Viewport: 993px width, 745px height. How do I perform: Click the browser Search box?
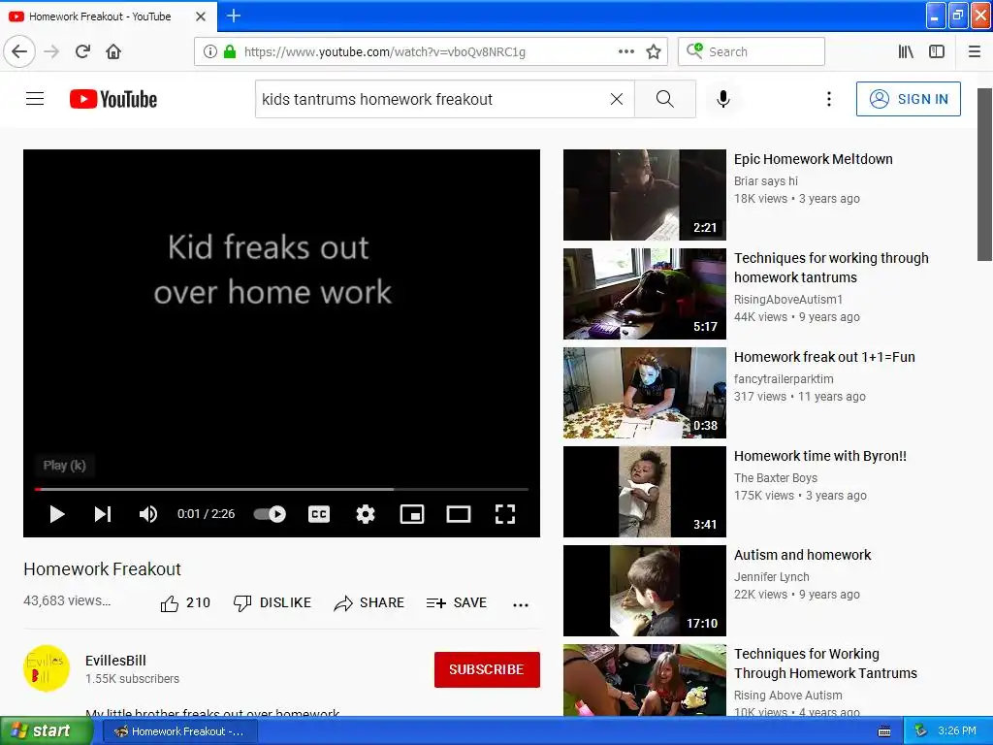pos(752,51)
